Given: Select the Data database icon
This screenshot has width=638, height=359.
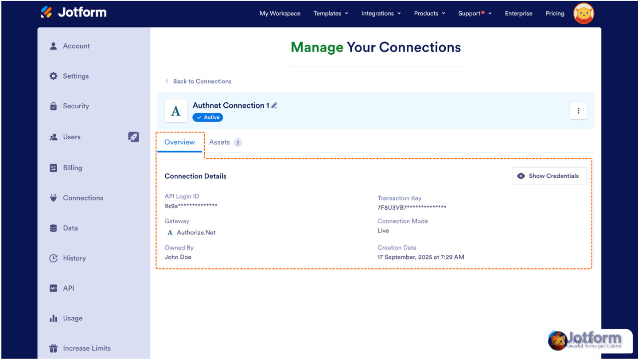Looking at the screenshot, I should tap(53, 228).
